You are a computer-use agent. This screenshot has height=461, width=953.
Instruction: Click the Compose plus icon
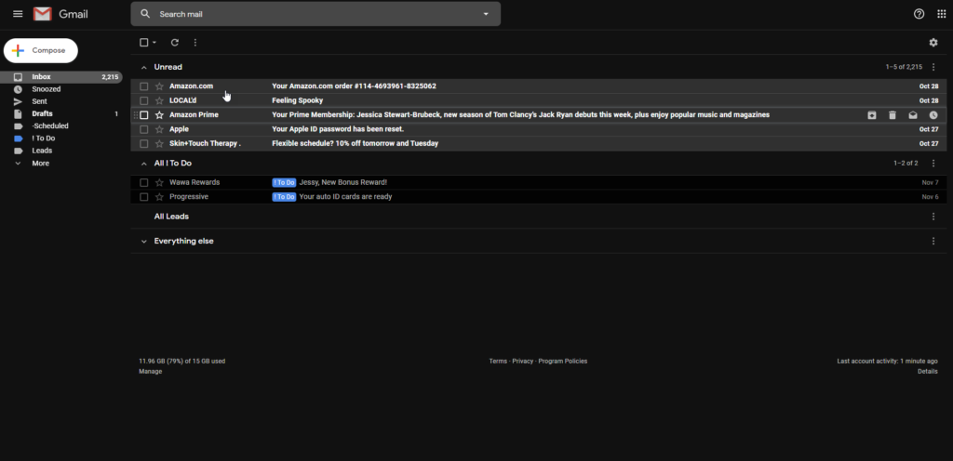pos(19,51)
